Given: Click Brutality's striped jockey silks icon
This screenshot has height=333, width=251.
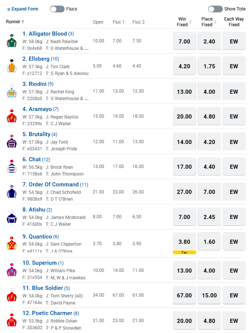Looking at the screenshot, I should tap(12, 141).
